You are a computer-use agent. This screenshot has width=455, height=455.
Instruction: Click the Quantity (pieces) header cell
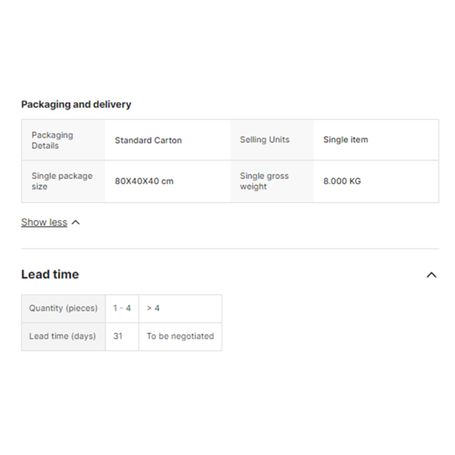63,308
